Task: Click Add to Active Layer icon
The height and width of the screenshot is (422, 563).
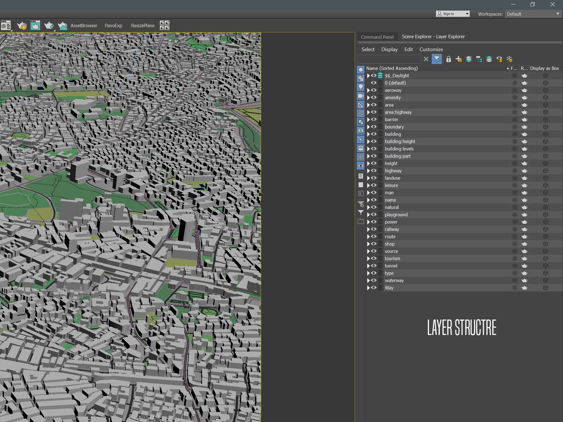Action: 469,59
